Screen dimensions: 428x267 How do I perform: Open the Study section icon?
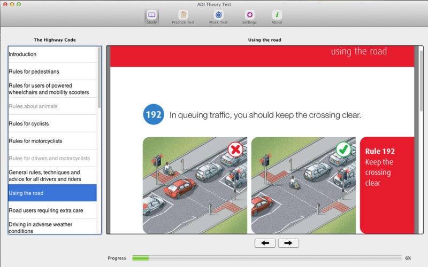coord(151,17)
